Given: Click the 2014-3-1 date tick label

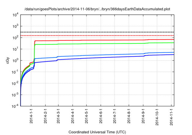Looking at the screenshot, I should [x=58, y=116].
